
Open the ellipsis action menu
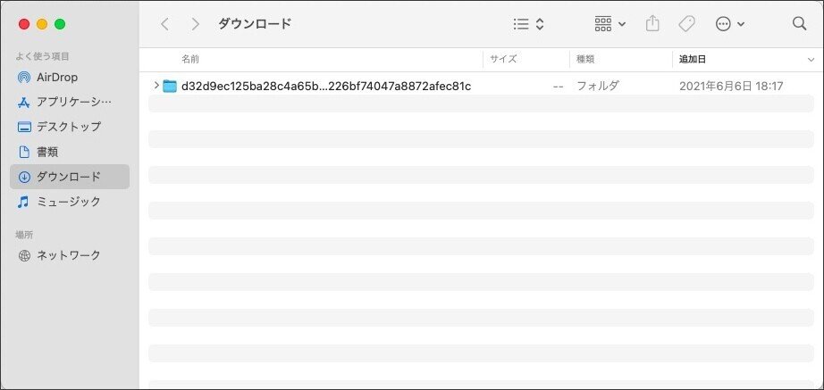(730, 24)
